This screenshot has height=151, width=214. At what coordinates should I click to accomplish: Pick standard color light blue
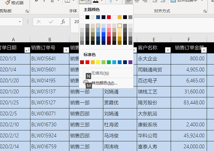114,62
